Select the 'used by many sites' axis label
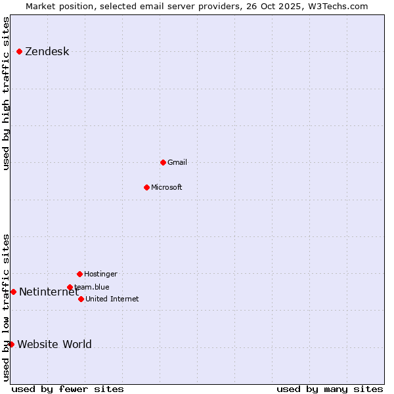Image resolution: width=394 pixels, height=394 pixels. (330, 389)
